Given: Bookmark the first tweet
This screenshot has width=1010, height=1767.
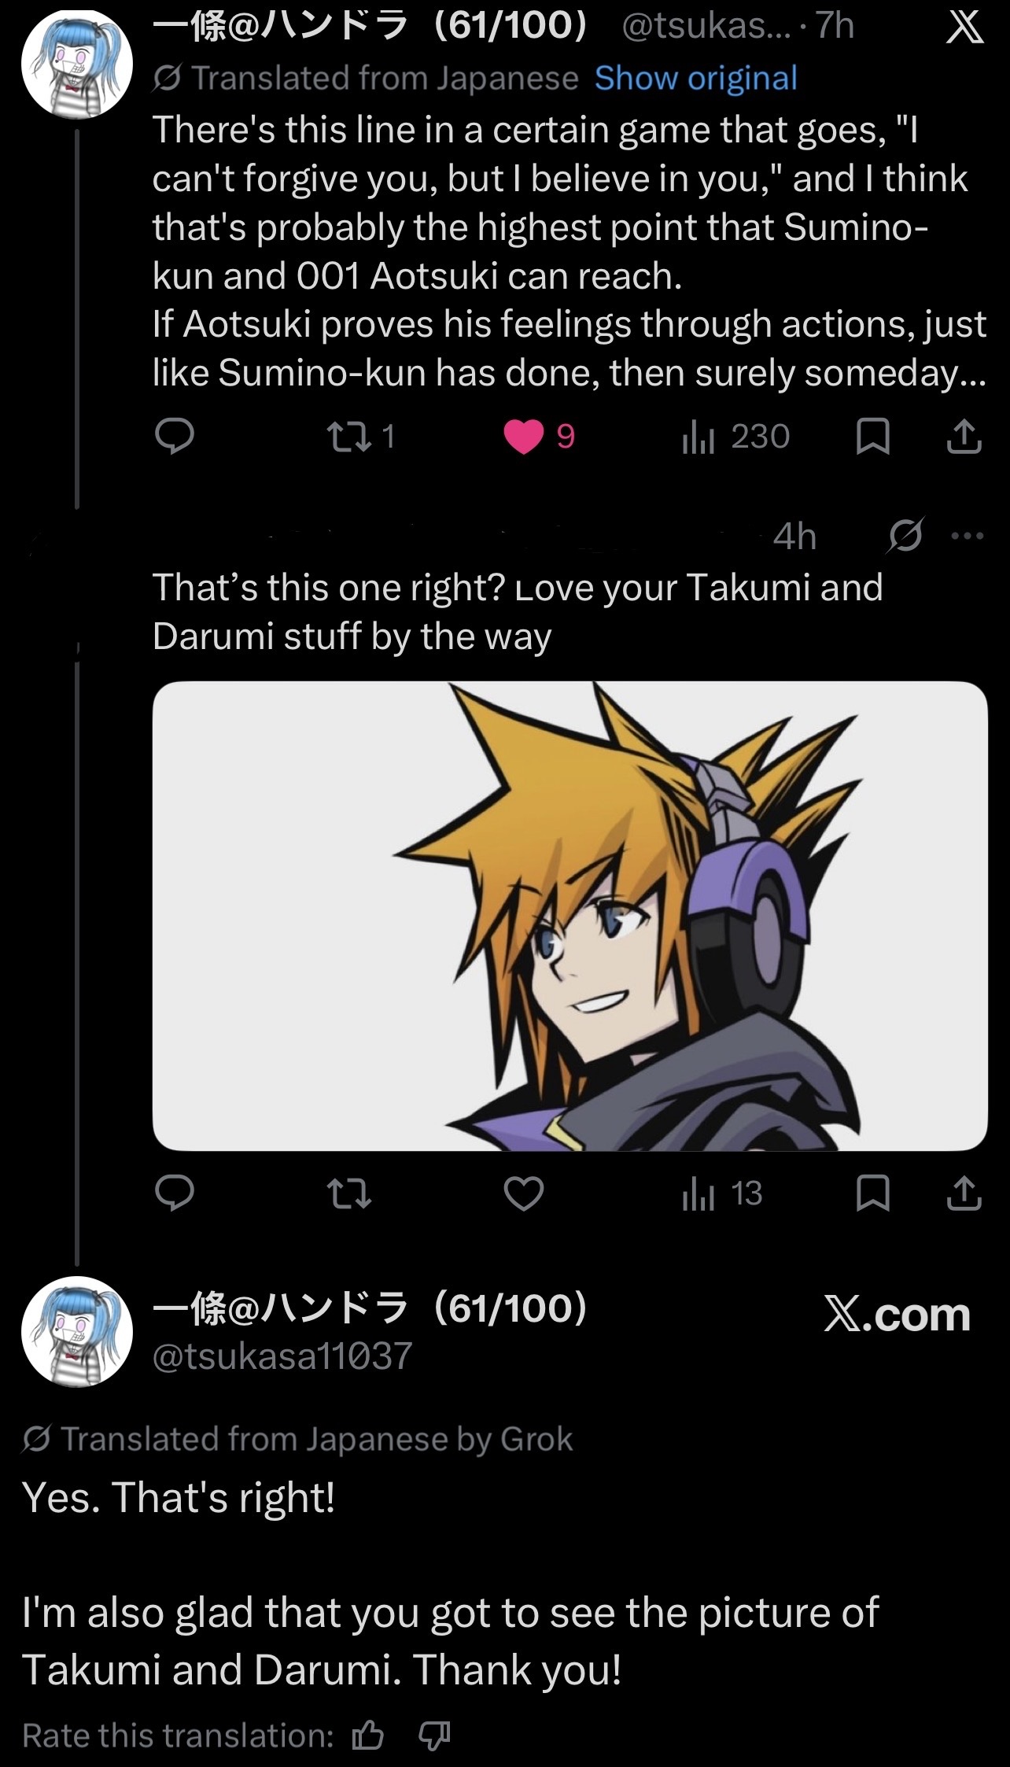Looking at the screenshot, I should point(872,437).
